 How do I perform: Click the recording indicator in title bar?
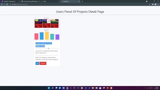pos(147,1)
